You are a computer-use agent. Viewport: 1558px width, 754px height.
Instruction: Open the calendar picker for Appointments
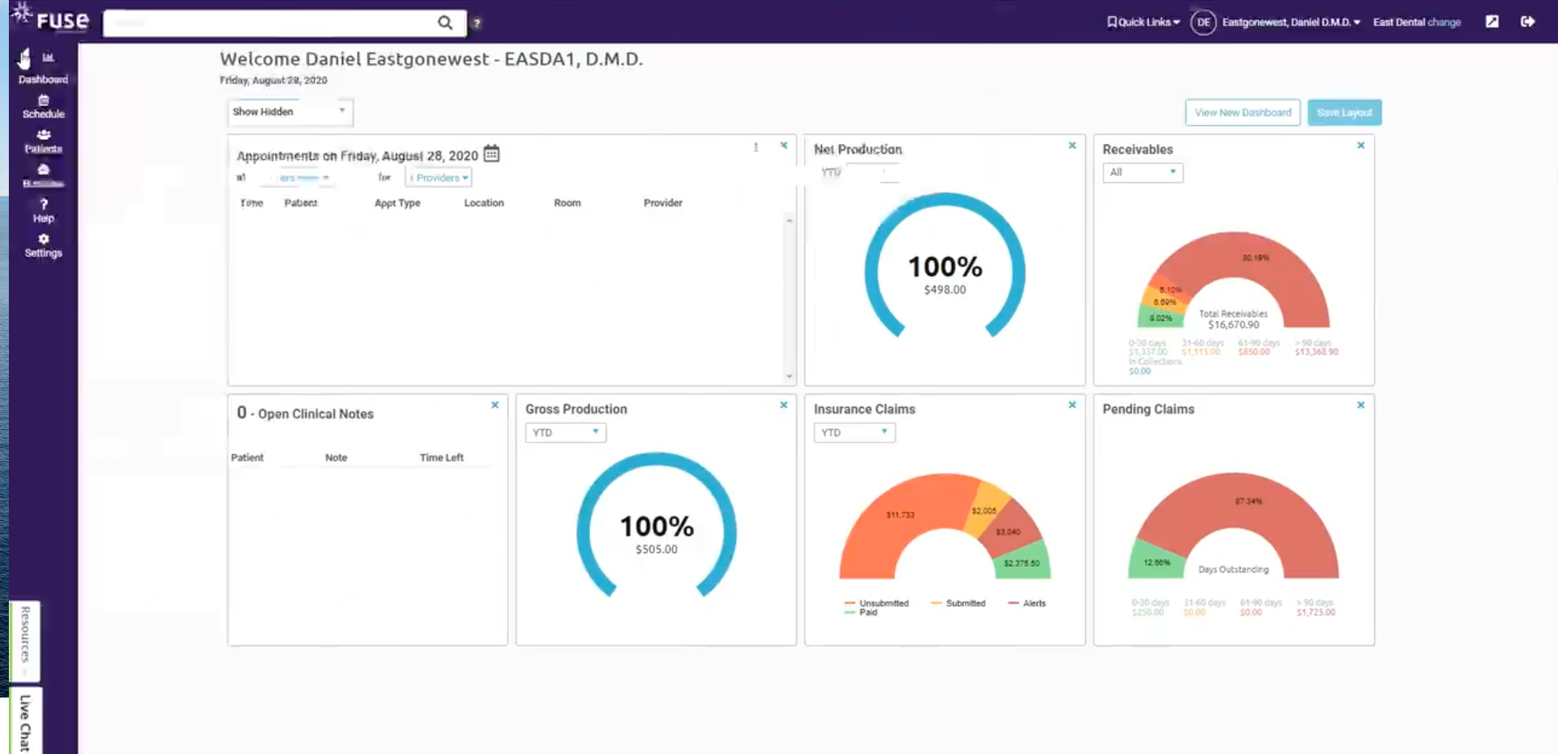tap(491, 153)
